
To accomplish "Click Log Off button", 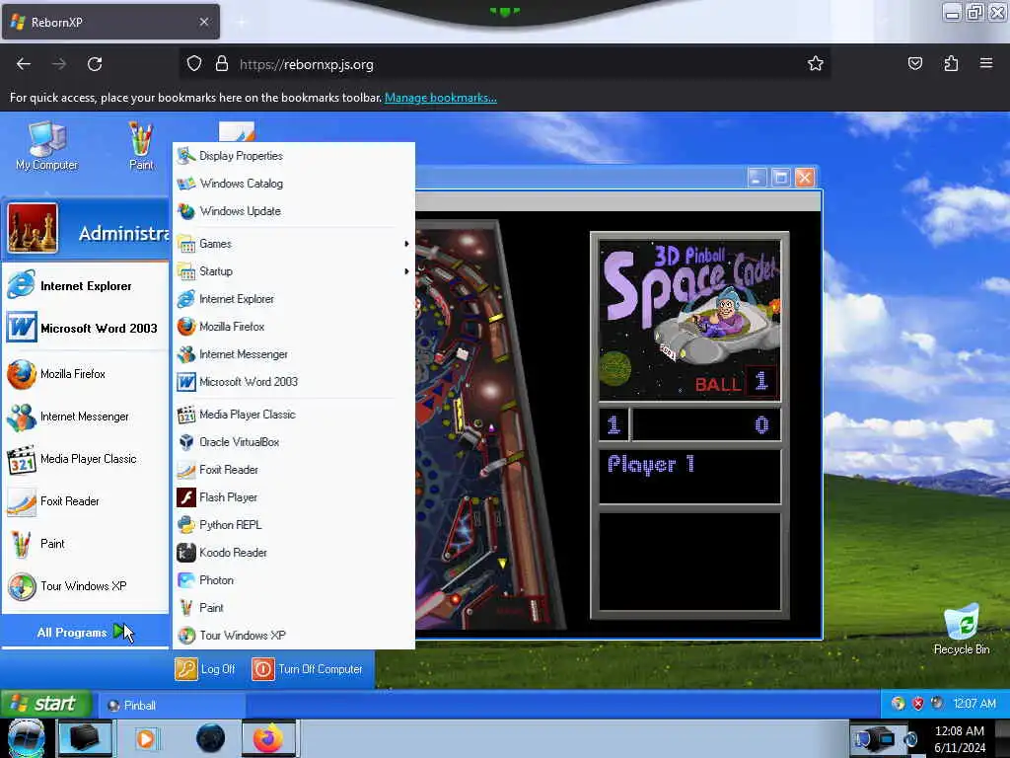I will click(x=205, y=669).
